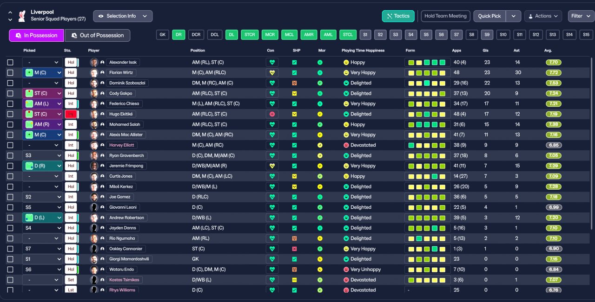Open Andrew Robertson's D (L) position dropdown

[x=42, y=218]
